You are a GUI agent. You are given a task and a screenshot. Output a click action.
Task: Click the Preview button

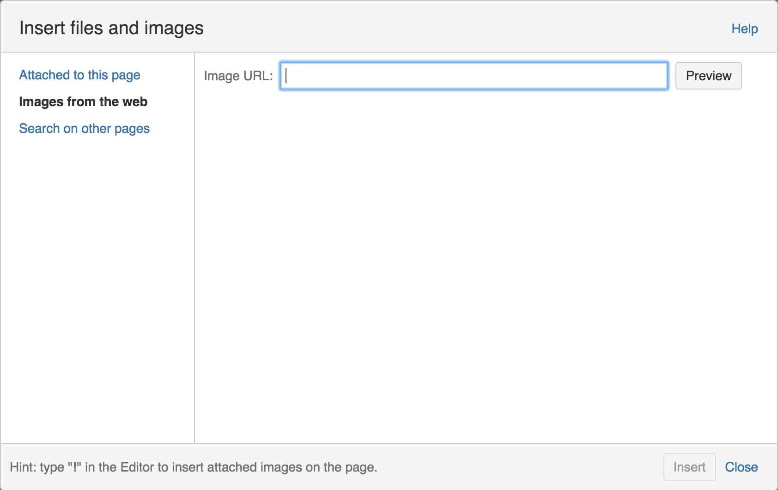tap(708, 76)
